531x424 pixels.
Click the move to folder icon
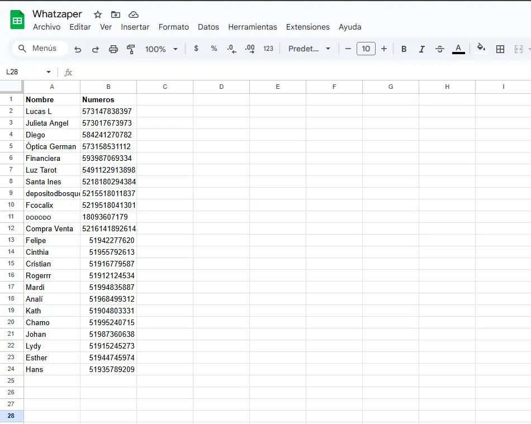[x=116, y=15]
